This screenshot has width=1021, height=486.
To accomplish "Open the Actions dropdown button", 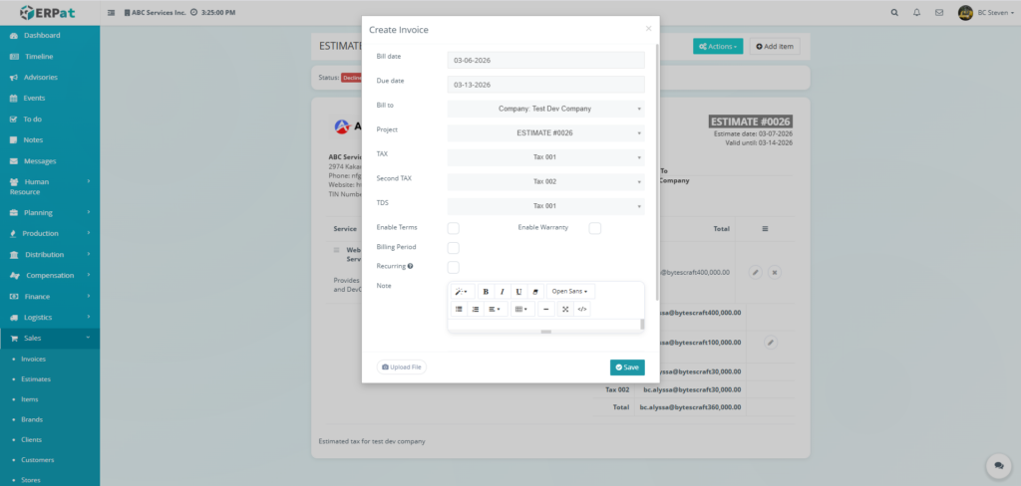I will (718, 46).
